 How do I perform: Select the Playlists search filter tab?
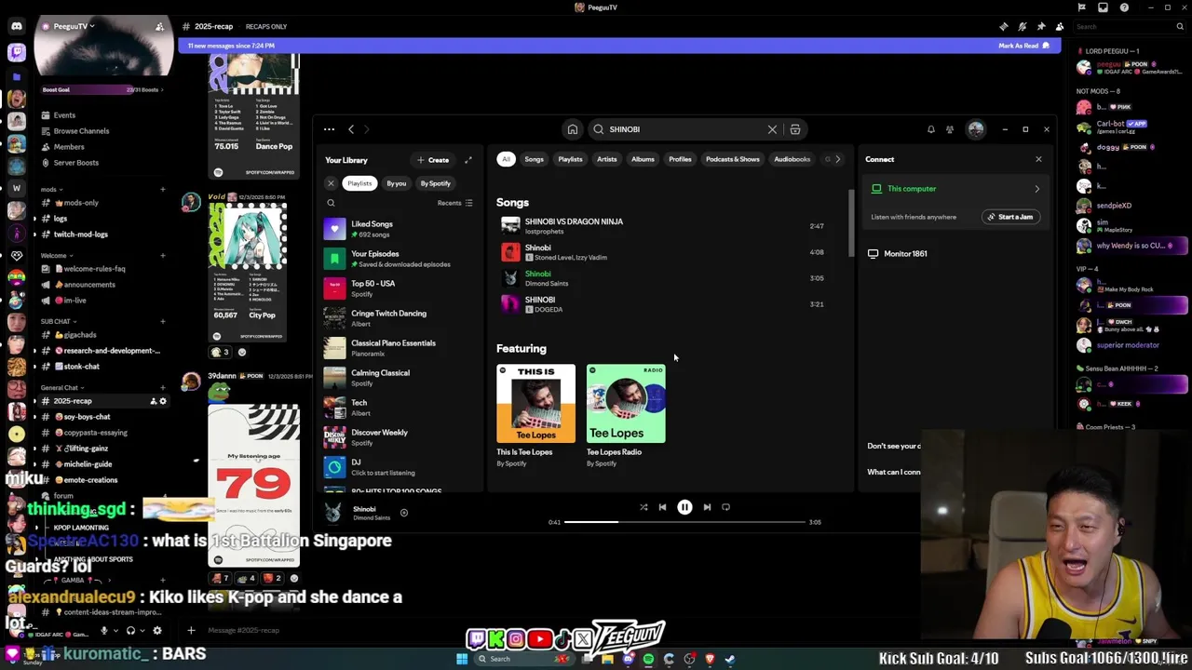point(570,159)
